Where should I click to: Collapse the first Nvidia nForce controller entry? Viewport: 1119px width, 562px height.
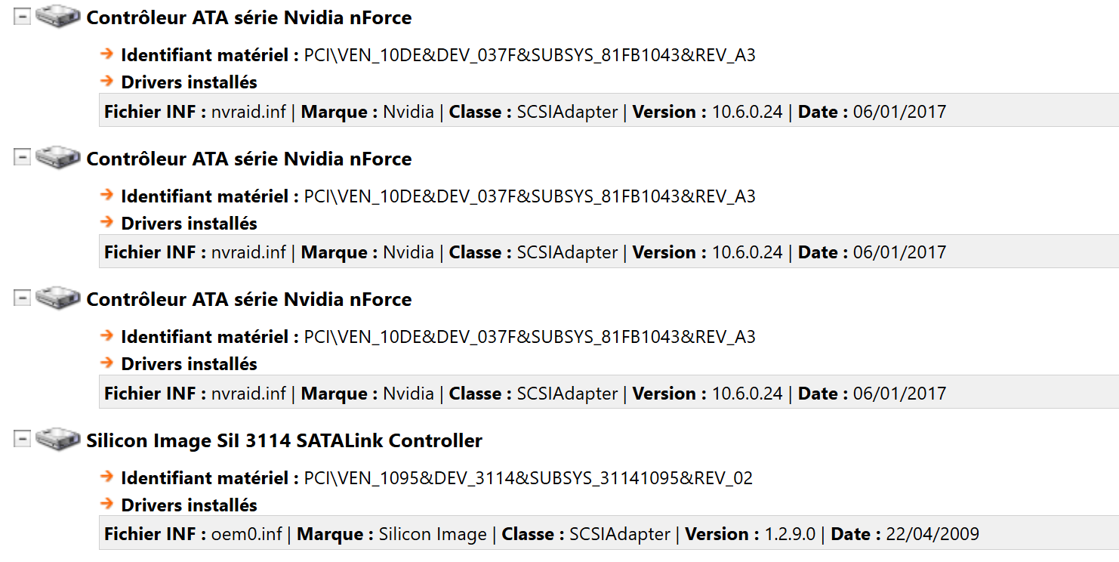(23, 17)
